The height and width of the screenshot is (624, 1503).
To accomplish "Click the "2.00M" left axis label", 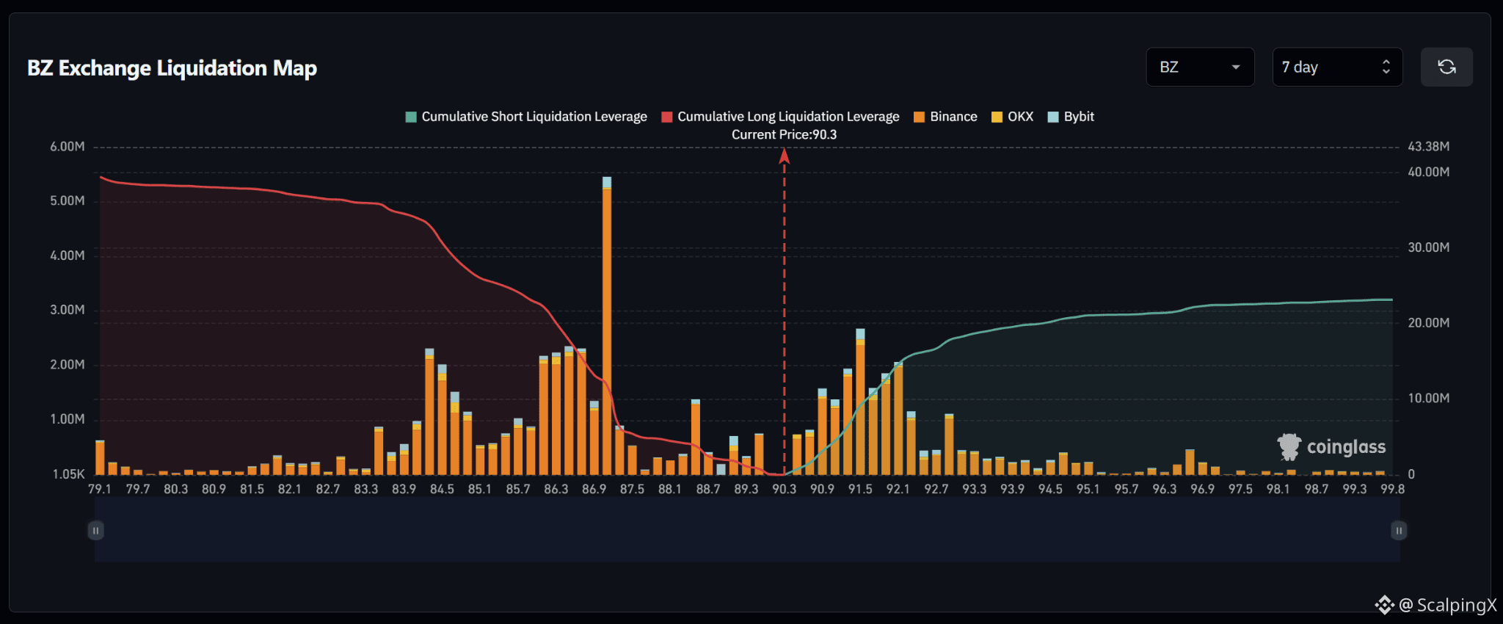I will point(68,365).
